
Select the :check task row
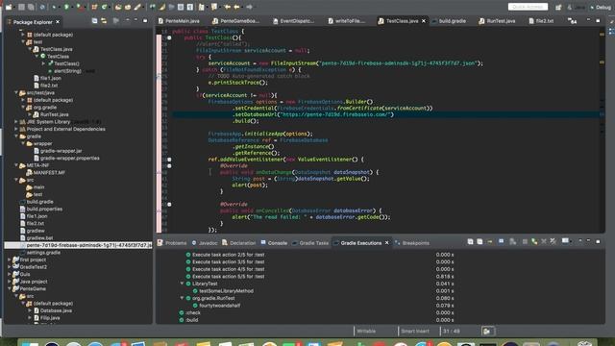(x=192, y=312)
